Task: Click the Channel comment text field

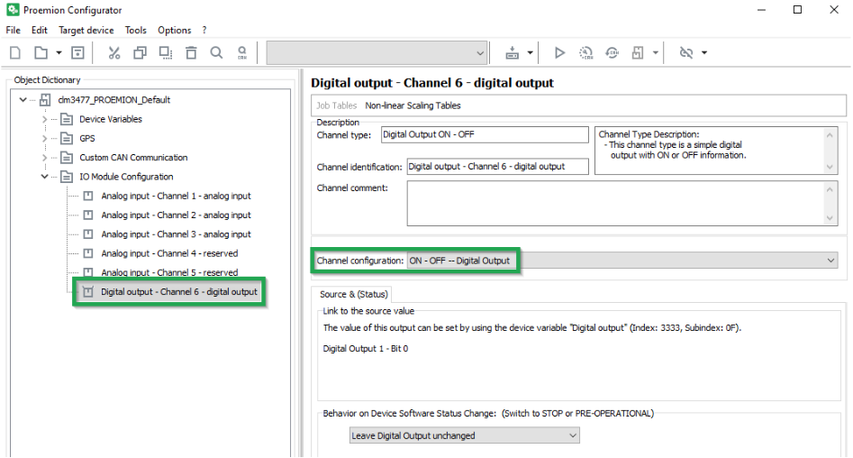Action: click(614, 203)
